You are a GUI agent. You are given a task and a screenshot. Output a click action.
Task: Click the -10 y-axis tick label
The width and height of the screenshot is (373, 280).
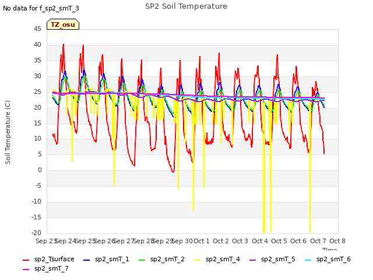click(x=36, y=202)
